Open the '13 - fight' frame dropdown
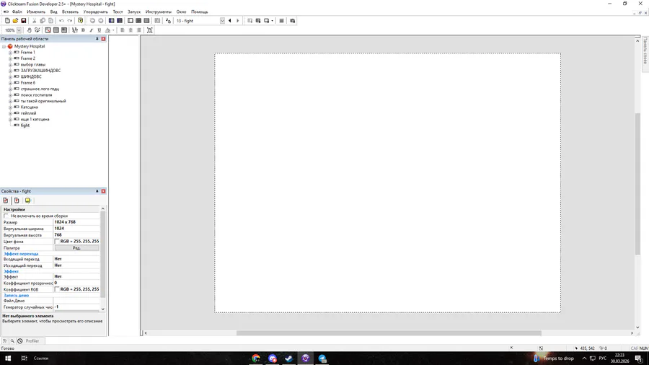 (x=222, y=21)
